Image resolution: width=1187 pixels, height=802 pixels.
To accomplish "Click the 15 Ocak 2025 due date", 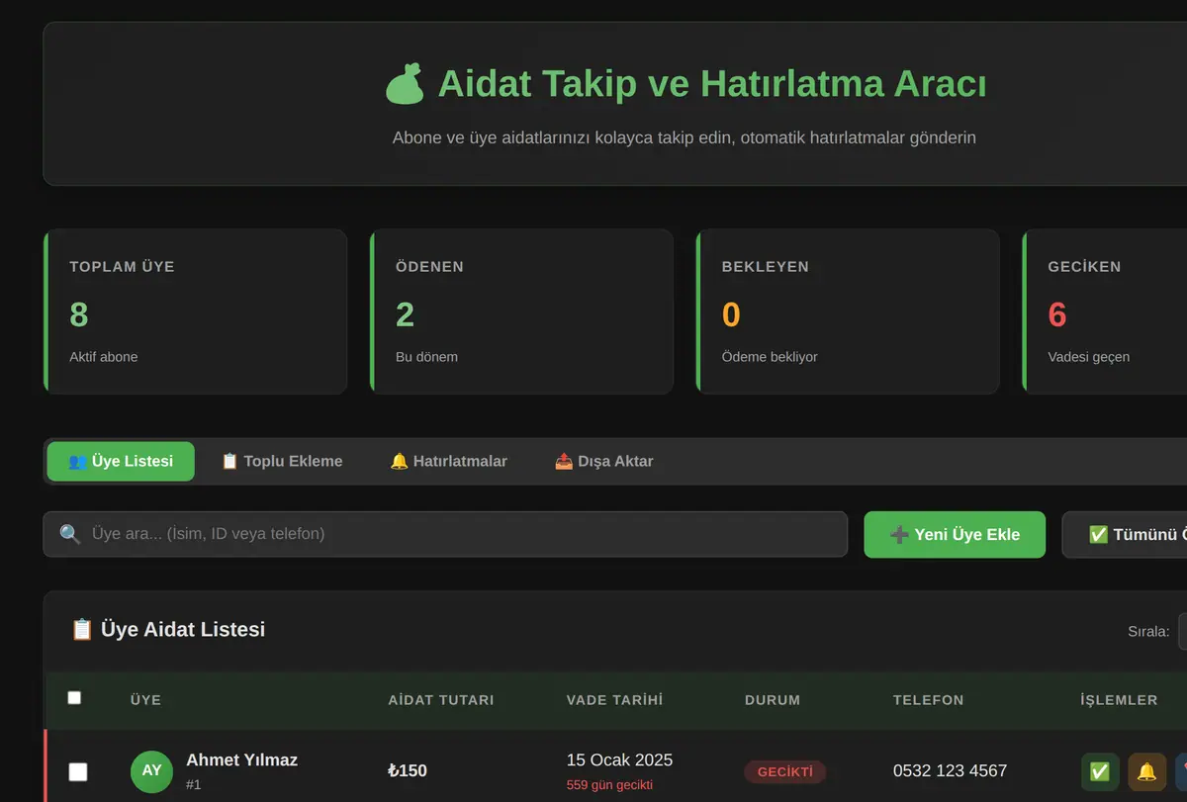I will [619, 759].
